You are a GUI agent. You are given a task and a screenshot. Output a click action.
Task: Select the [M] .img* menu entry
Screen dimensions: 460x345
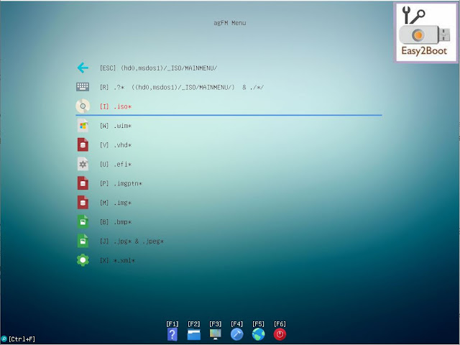116,203
